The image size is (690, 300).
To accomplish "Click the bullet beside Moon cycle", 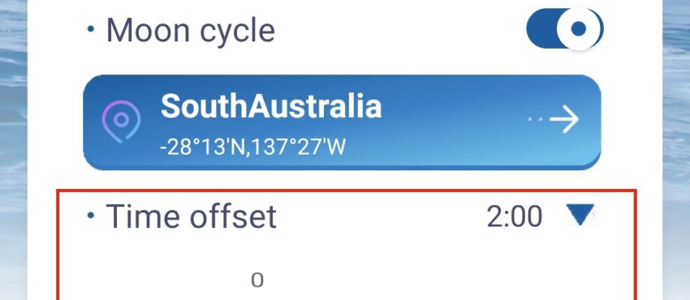I will point(91,31).
